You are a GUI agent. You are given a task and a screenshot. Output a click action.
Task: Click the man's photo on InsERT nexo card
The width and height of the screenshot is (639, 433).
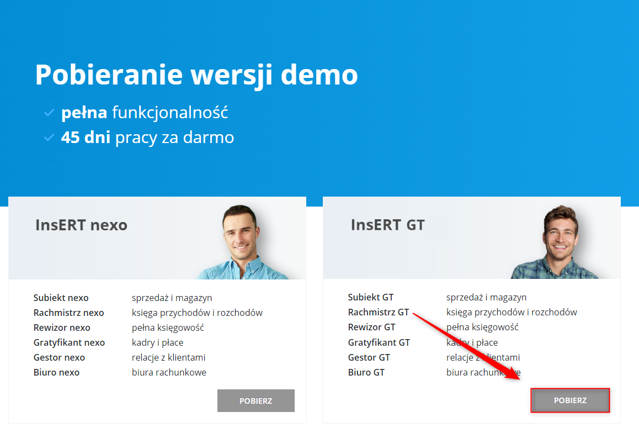(244, 242)
